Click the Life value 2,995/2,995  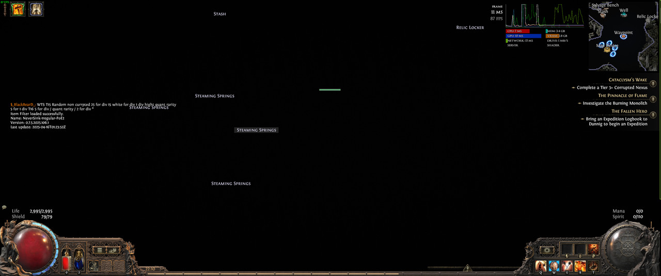[41, 211]
